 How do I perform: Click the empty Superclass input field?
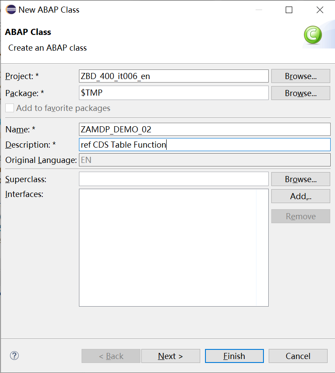(173, 179)
